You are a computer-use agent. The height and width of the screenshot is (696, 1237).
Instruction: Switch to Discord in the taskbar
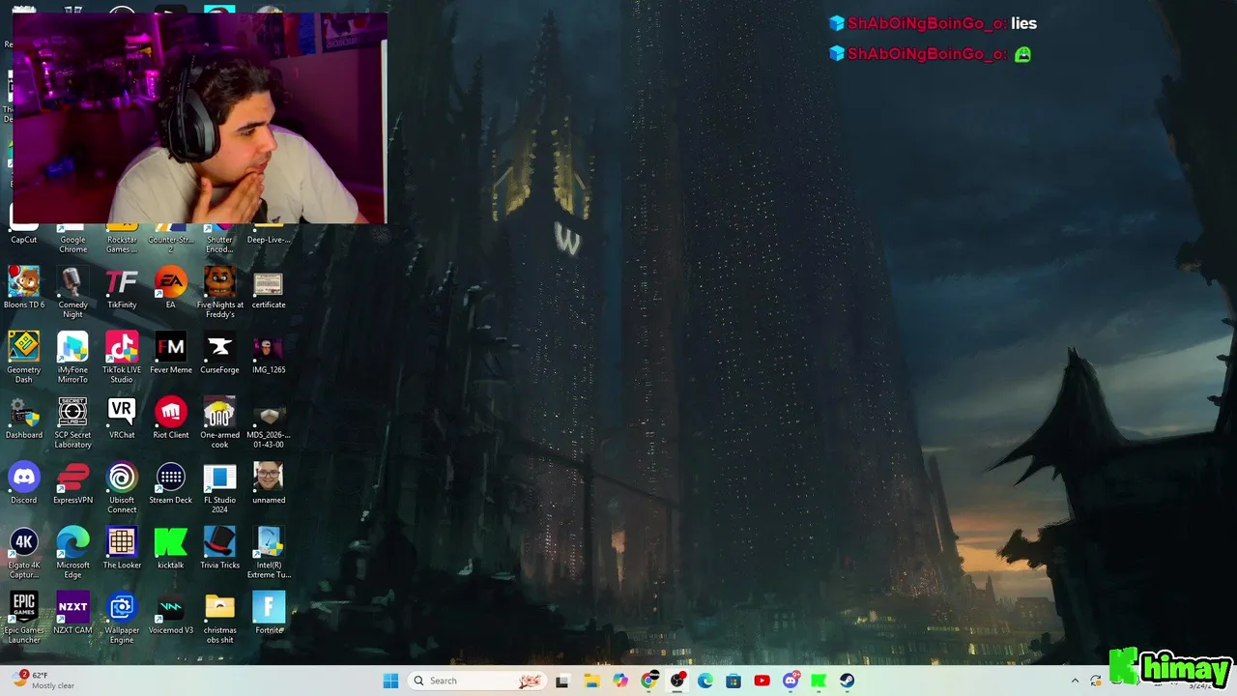791,681
